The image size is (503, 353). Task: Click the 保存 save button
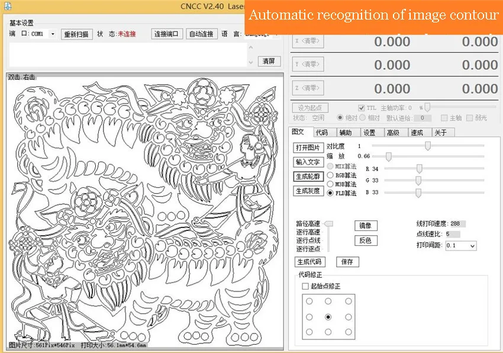click(347, 262)
